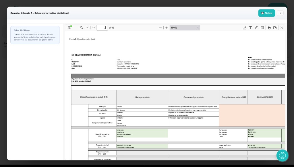
Task: Click the Attributi IFC MM header
Action: (264, 97)
